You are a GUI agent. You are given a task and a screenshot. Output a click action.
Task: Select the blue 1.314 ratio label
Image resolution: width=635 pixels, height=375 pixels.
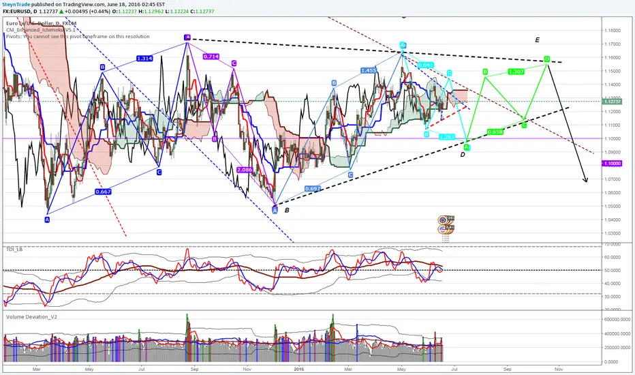point(144,59)
